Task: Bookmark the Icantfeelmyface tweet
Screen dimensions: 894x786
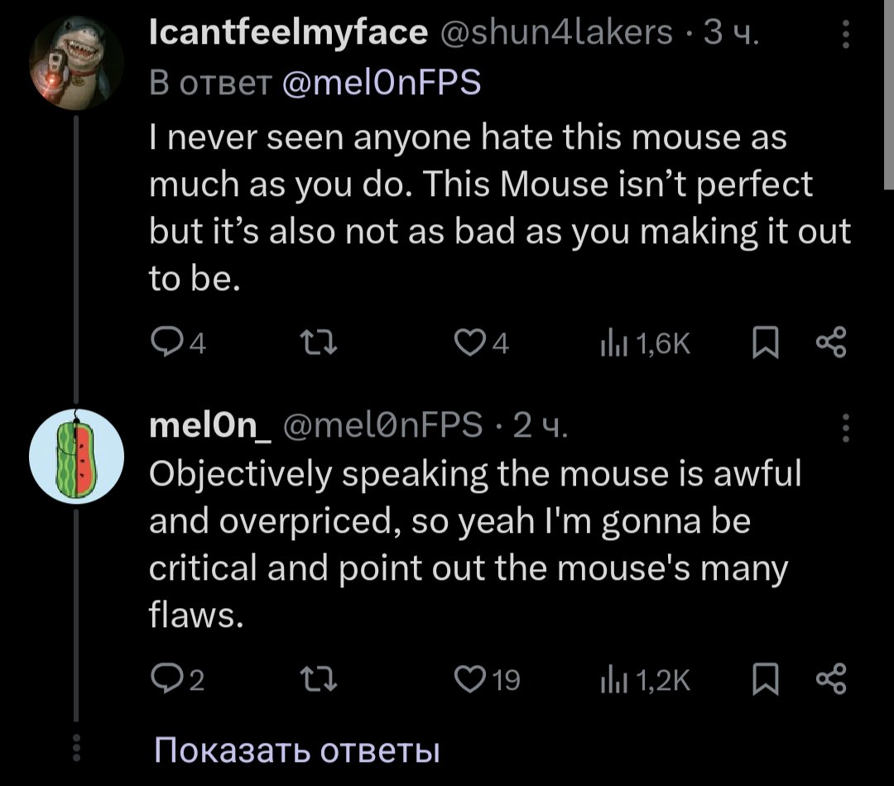Action: [764, 341]
